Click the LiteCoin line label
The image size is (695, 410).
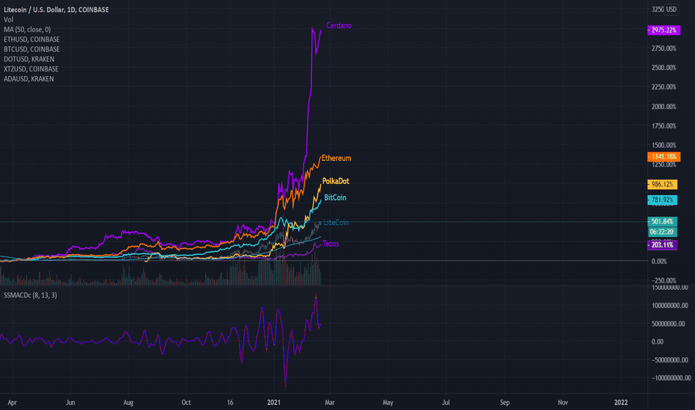(x=336, y=222)
